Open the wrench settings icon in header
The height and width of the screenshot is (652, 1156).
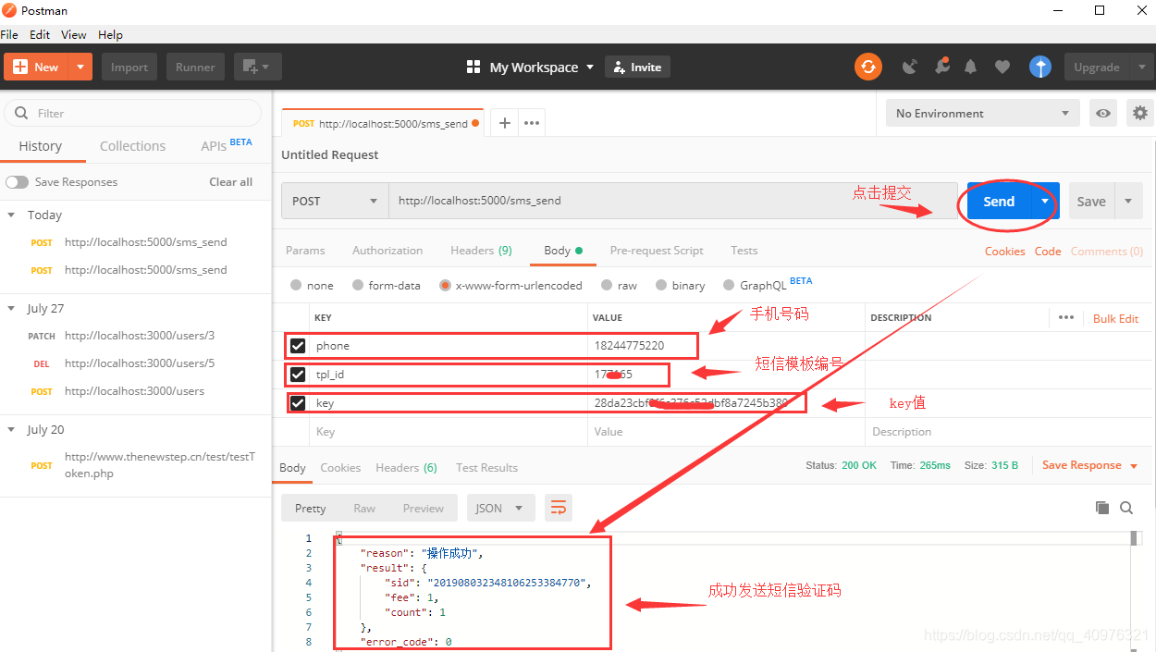[941, 67]
